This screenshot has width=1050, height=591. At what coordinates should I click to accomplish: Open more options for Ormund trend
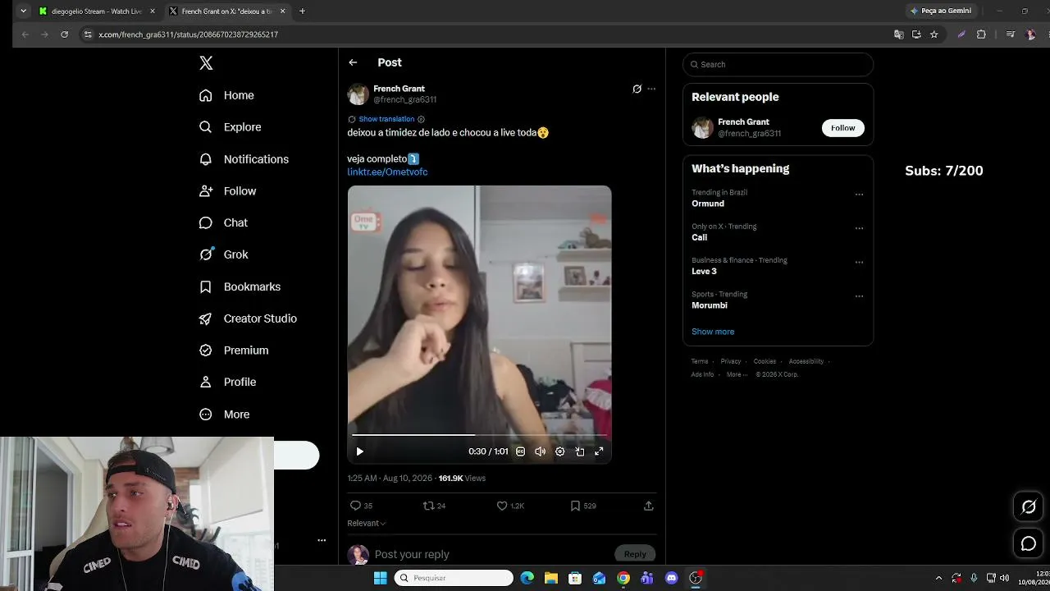859,195
